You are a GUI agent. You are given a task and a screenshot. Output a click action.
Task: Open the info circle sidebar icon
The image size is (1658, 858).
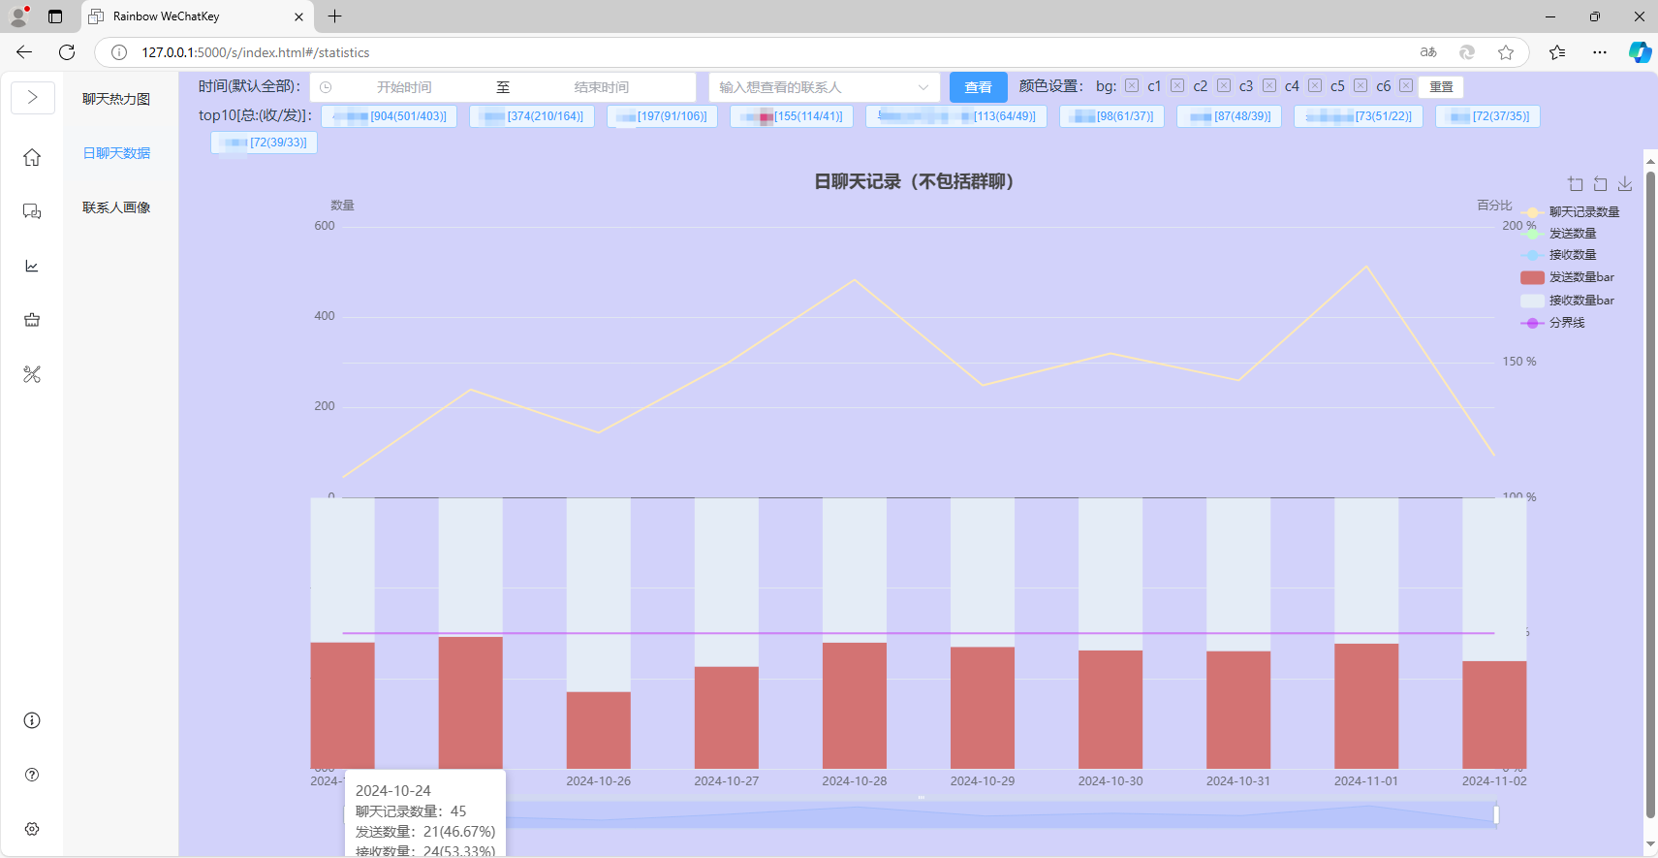click(32, 720)
